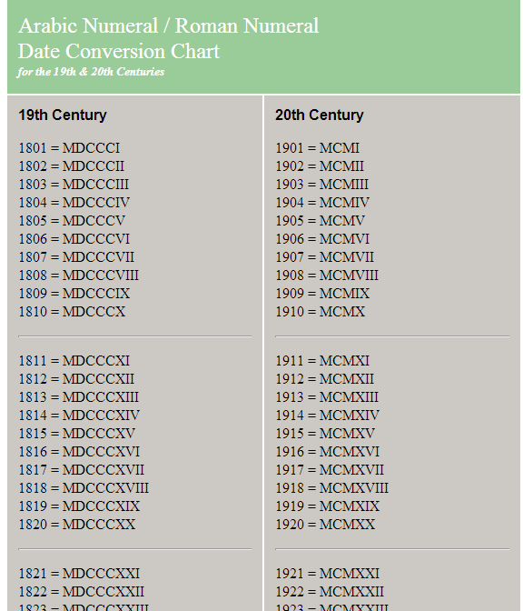Image resolution: width=523 pixels, height=611 pixels.
Task: Click the subtitle for the 19th & 20th Centuries
Action: click(91, 72)
